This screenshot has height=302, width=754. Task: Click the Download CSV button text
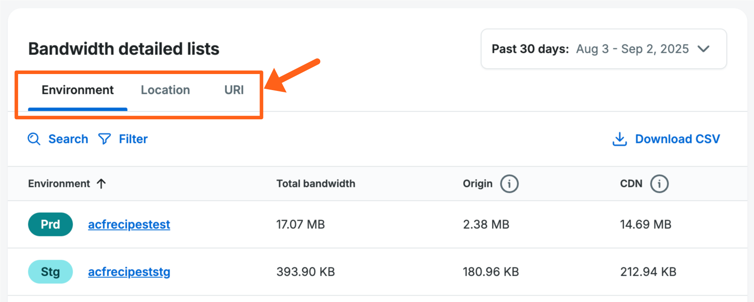(x=677, y=139)
